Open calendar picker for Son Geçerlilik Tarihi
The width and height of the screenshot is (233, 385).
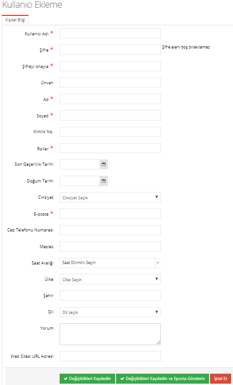[x=103, y=164]
